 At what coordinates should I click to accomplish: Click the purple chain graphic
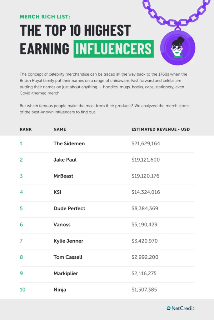point(177,13)
